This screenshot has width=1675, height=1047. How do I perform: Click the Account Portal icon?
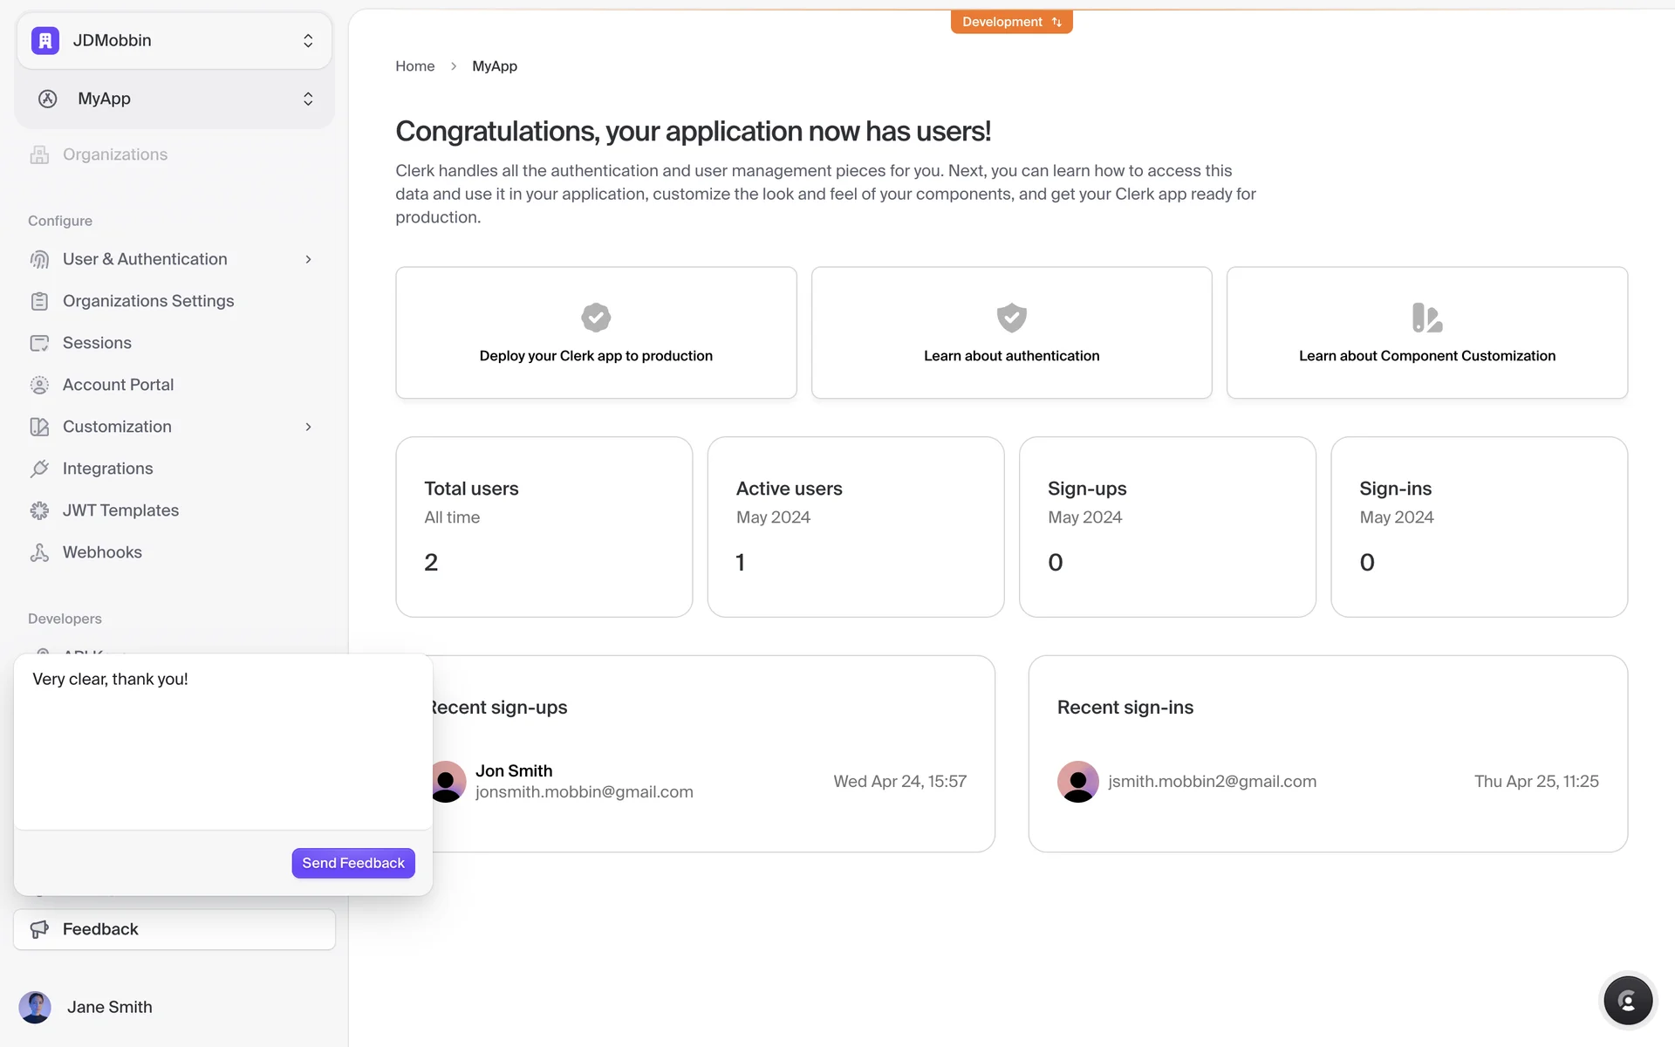coord(39,385)
